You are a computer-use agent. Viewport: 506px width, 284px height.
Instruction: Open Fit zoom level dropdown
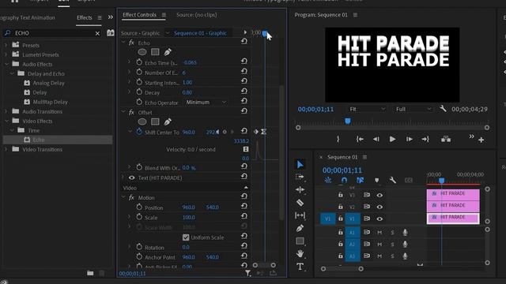tap(367, 109)
